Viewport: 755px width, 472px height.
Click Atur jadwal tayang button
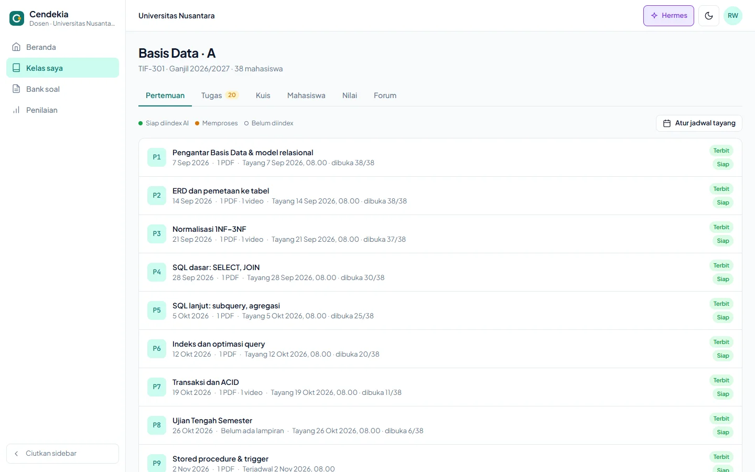[x=699, y=123]
